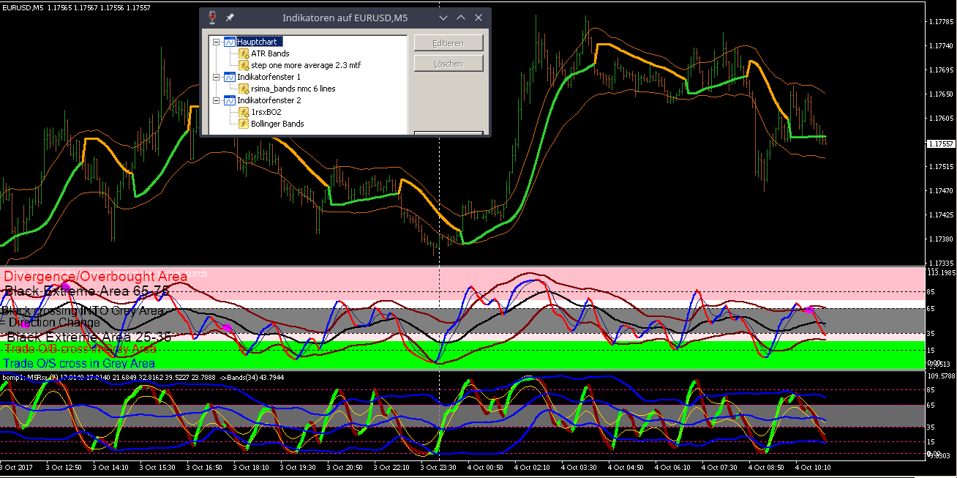This screenshot has width=957, height=478.
Task: Click the Indikatorfenster 2 window icon
Action: tap(229, 100)
